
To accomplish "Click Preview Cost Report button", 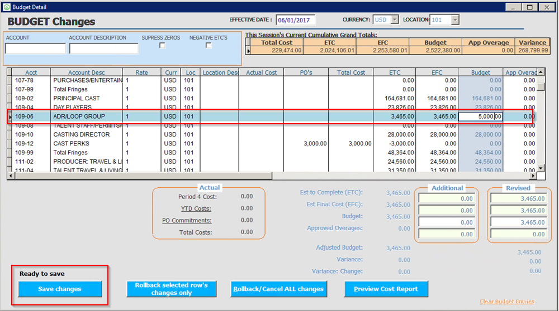I will tap(386, 289).
